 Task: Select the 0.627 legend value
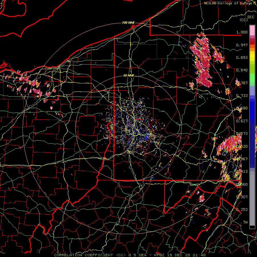[x=242, y=121]
